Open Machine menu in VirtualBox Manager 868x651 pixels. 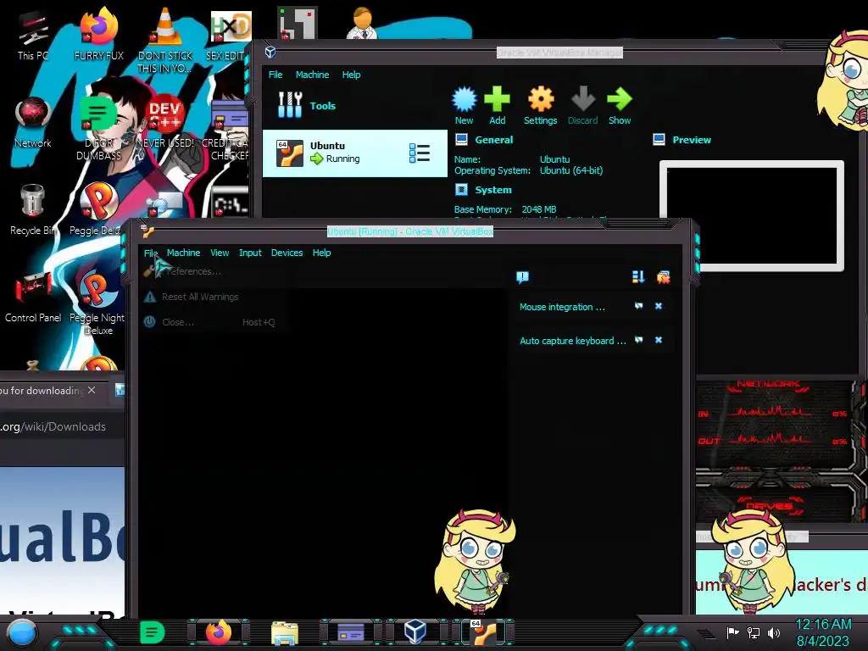click(x=312, y=75)
